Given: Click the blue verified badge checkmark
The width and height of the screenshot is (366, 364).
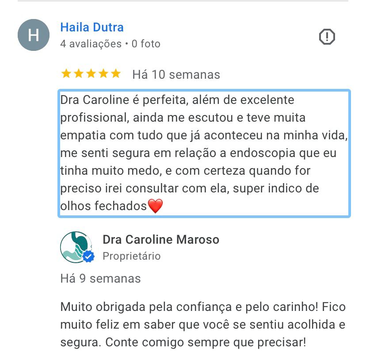Looking at the screenshot, I should (x=88, y=257).
